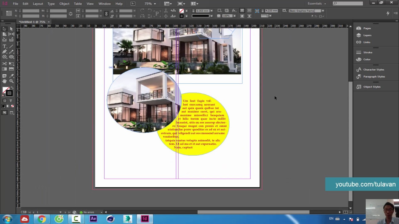Open the Arrange Documents dropdown
399x224 pixels.
point(195,3)
